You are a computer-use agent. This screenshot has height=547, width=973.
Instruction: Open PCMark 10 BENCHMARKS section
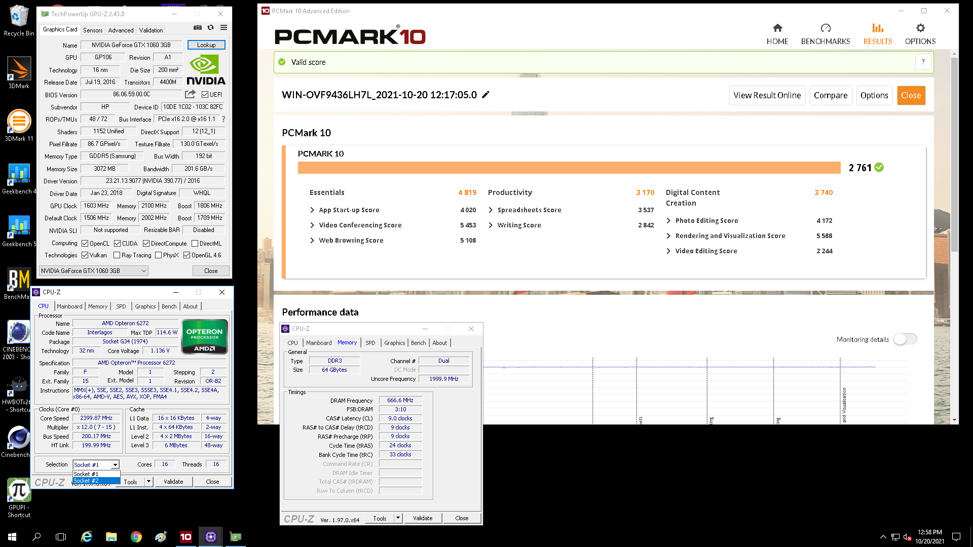[826, 34]
